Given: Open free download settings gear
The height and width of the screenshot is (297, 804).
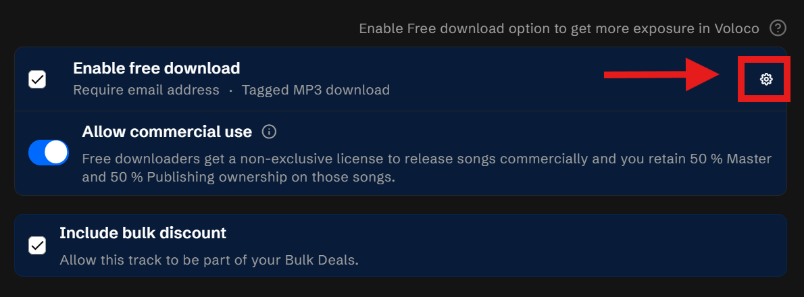Looking at the screenshot, I should coord(766,80).
